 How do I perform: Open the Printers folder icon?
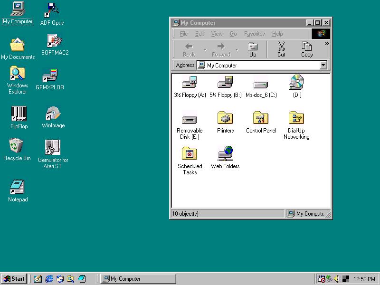click(225, 118)
